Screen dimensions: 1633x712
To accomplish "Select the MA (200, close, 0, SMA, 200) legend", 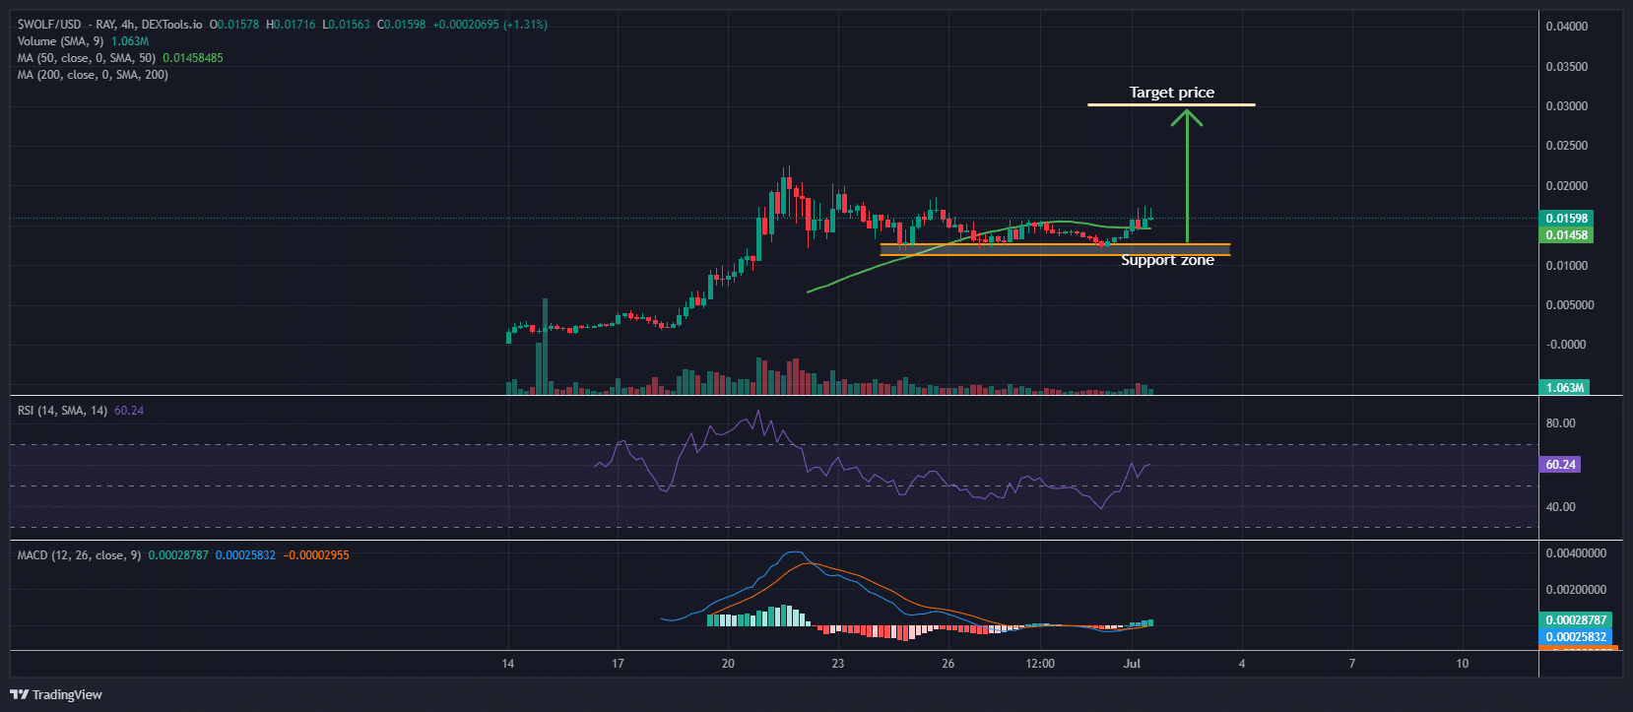I will pos(93,75).
